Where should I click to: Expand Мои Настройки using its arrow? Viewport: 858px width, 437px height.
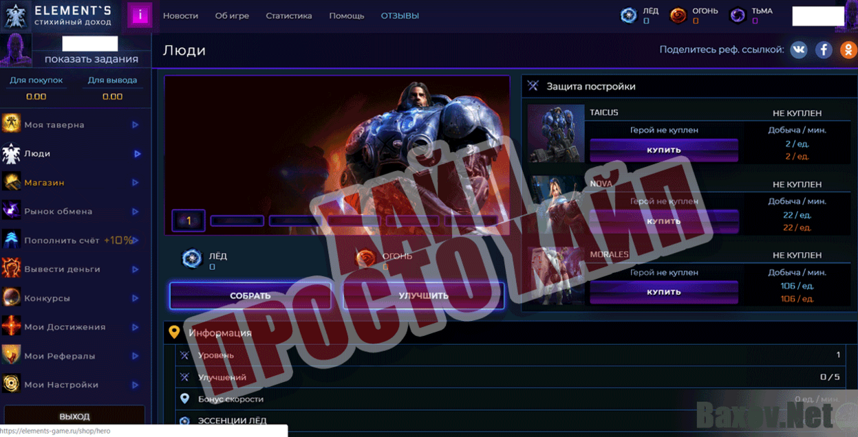136,385
